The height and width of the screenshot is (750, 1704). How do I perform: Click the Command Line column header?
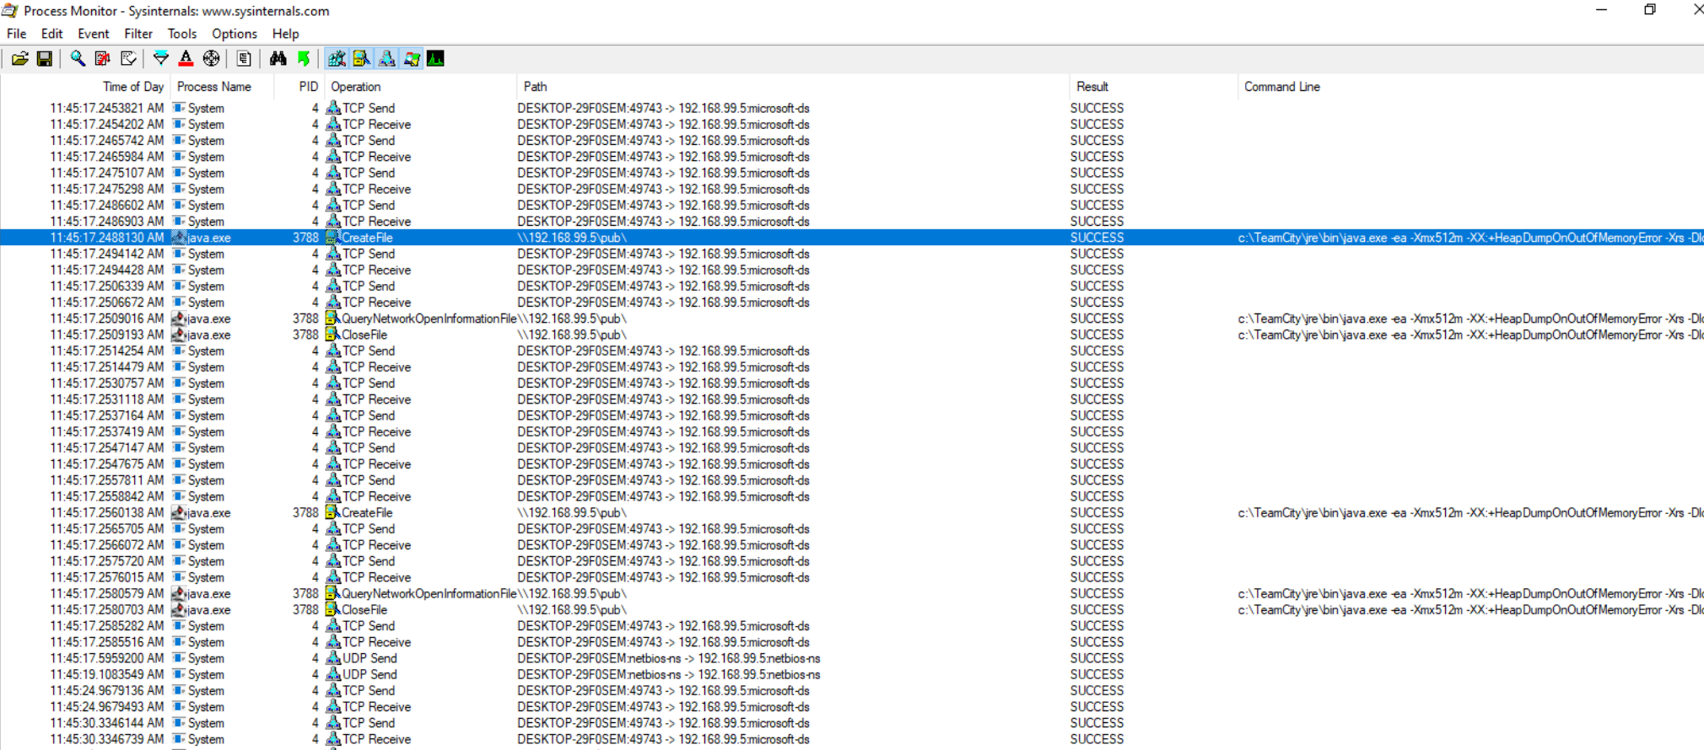coord(1471,87)
